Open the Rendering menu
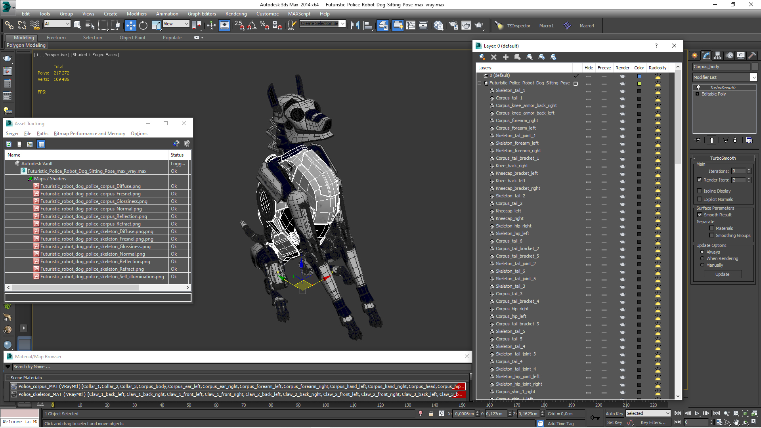The height and width of the screenshot is (428, 761). pyautogui.click(x=236, y=13)
